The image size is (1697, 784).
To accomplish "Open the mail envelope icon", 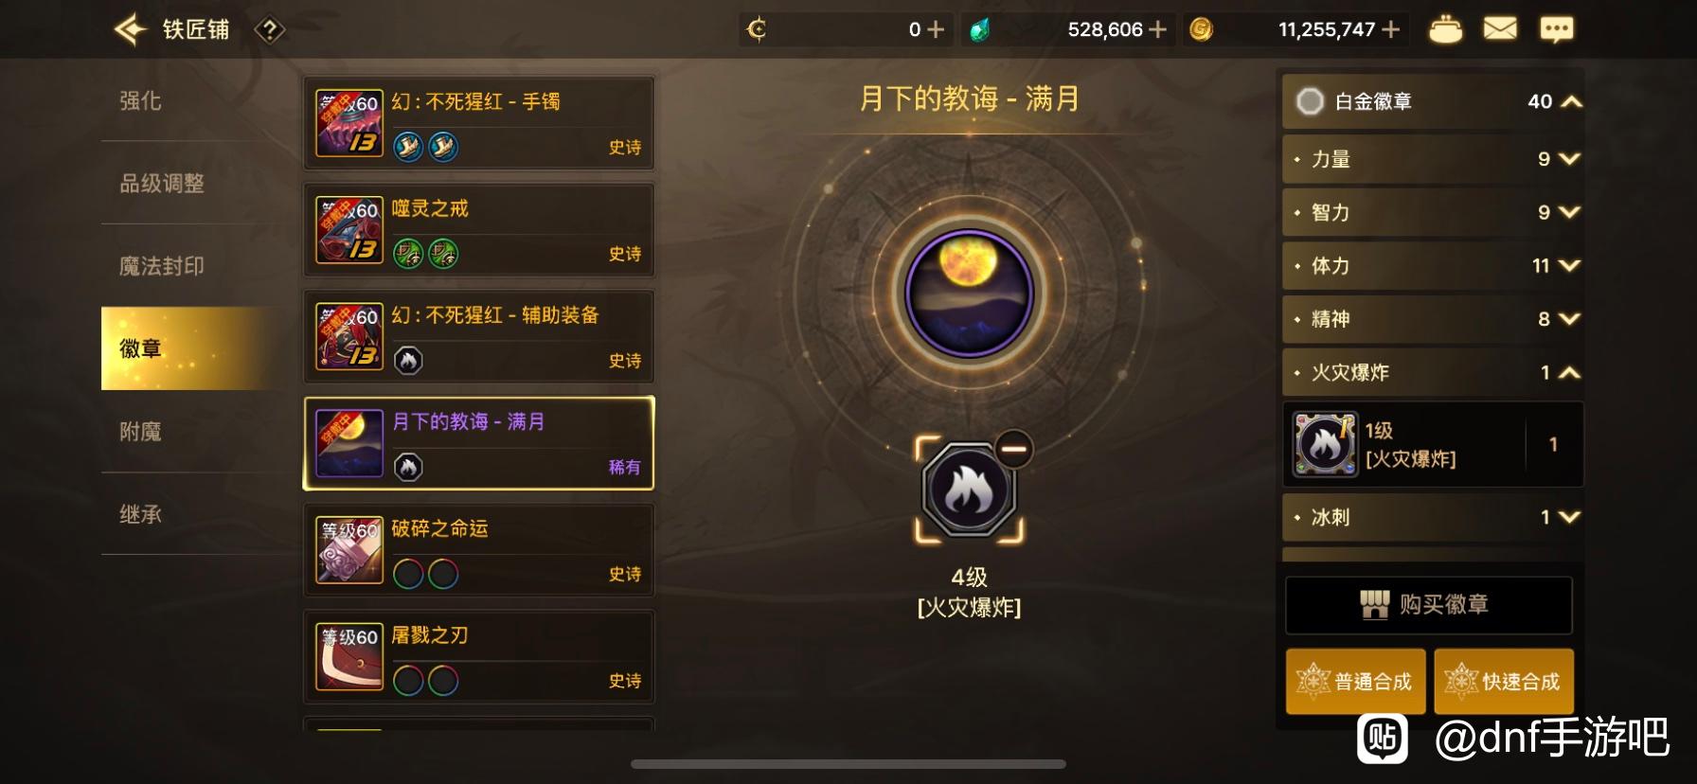I will point(1500,29).
